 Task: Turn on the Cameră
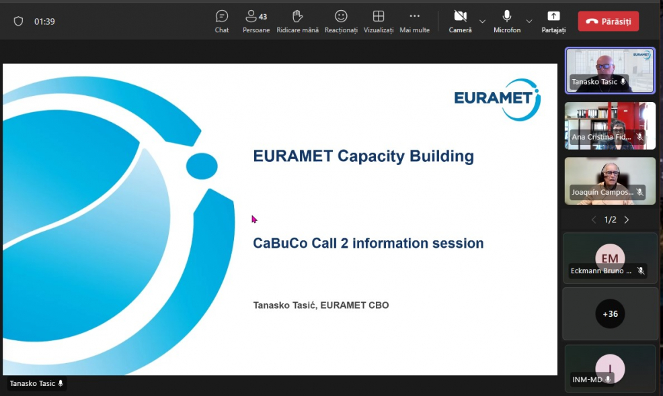coord(460,21)
